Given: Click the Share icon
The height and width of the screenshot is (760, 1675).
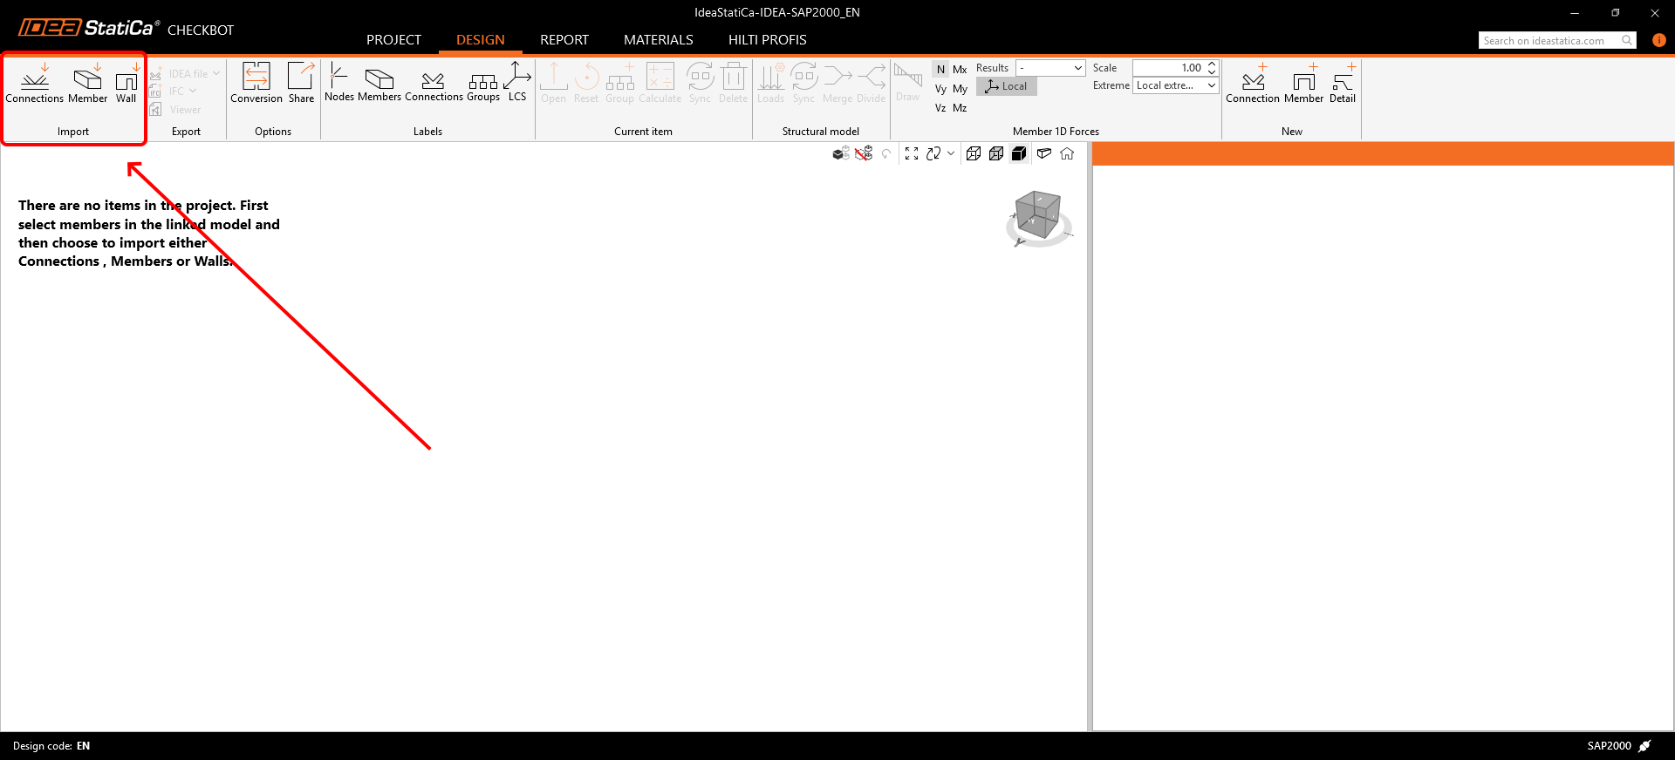Looking at the screenshot, I should pyautogui.click(x=301, y=83).
